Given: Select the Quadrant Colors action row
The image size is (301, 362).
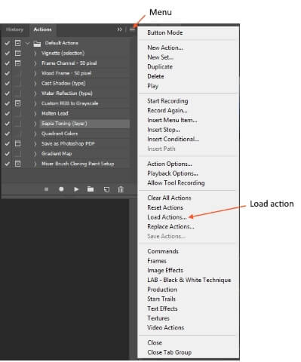Looking at the screenshot, I should 84,133.
